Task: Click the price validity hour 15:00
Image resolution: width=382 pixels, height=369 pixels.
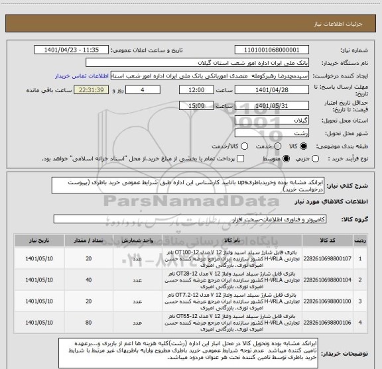Action: pos(196,105)
